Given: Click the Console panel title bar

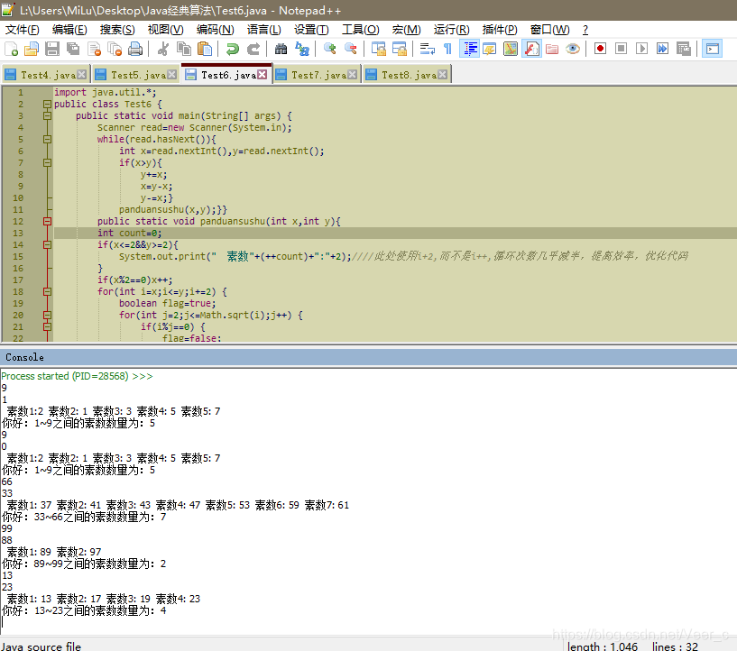Looking at the screenshot, I should coord(368,357).
